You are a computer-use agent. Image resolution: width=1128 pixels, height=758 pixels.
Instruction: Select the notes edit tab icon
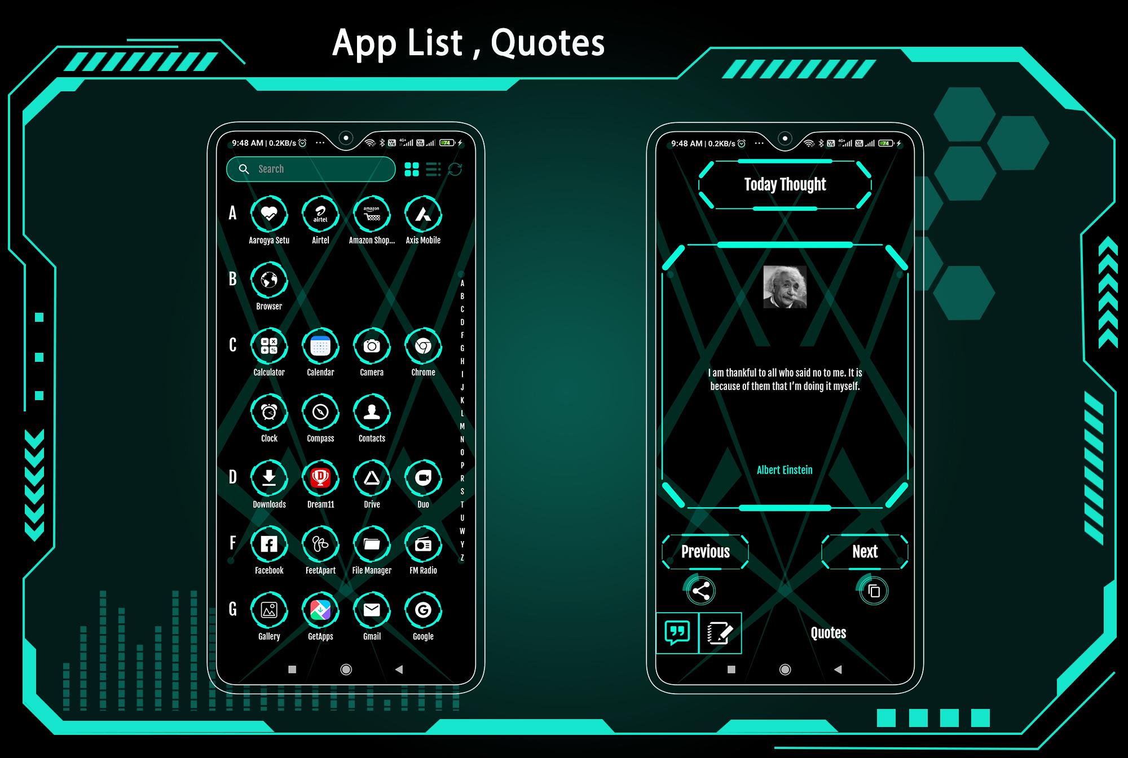coord(719,632)
